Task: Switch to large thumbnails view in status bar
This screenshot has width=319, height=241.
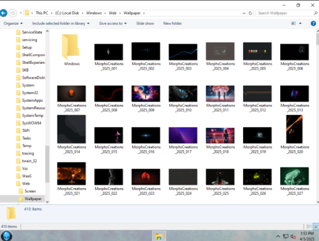Action: 316,226
